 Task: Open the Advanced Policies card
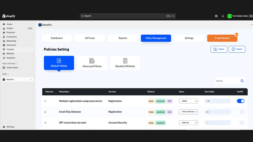(x=92, y=63)
